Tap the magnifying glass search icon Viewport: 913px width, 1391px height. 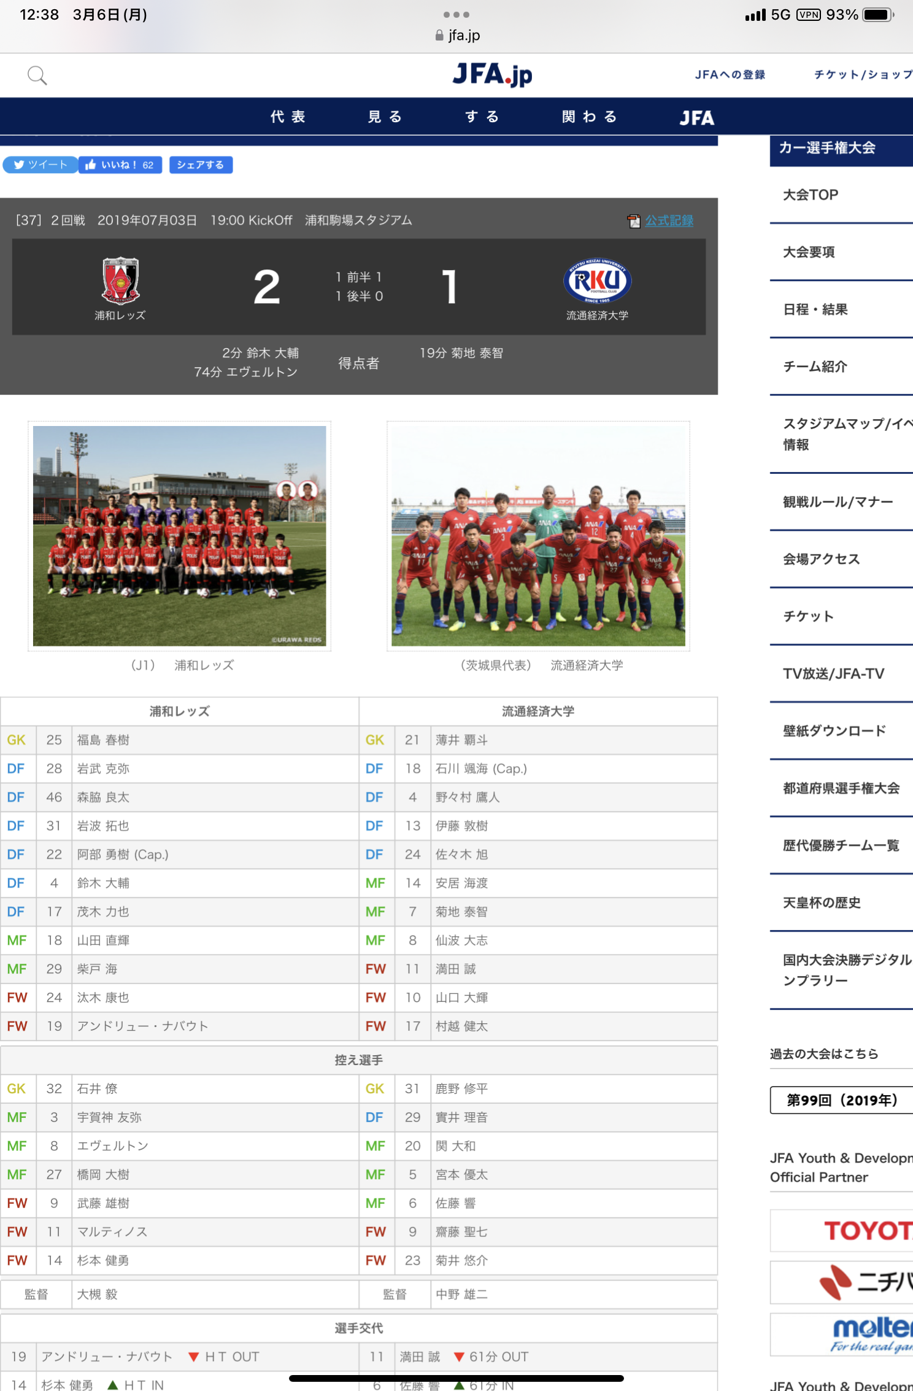37,76
